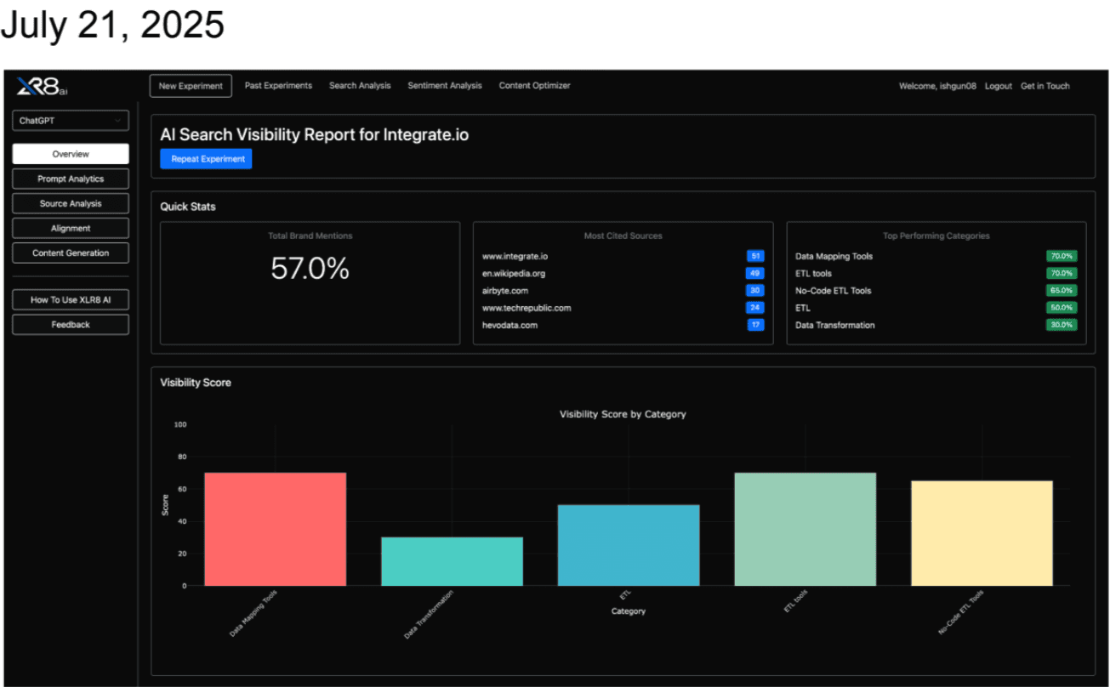Start a New Experiment

[x=191, y=86]
